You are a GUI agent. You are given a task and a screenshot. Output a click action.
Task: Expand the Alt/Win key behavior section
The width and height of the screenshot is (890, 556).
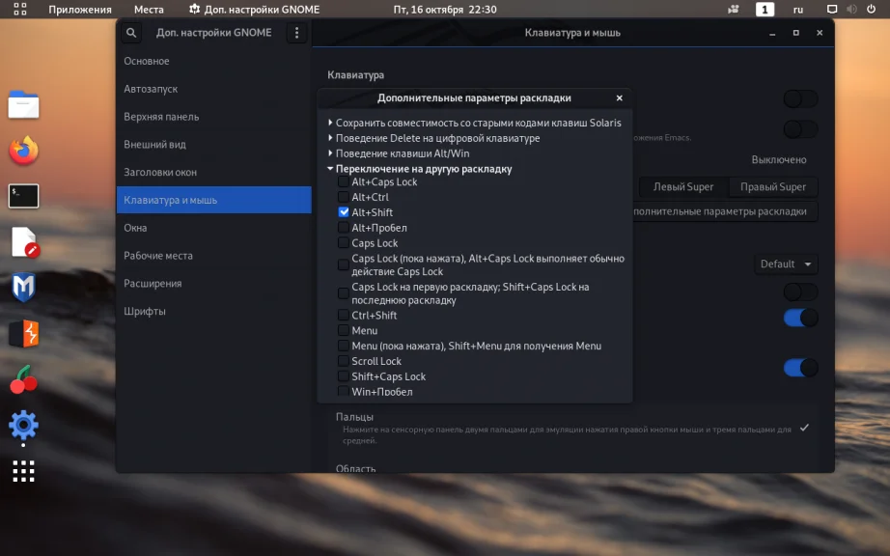[330, 153]
